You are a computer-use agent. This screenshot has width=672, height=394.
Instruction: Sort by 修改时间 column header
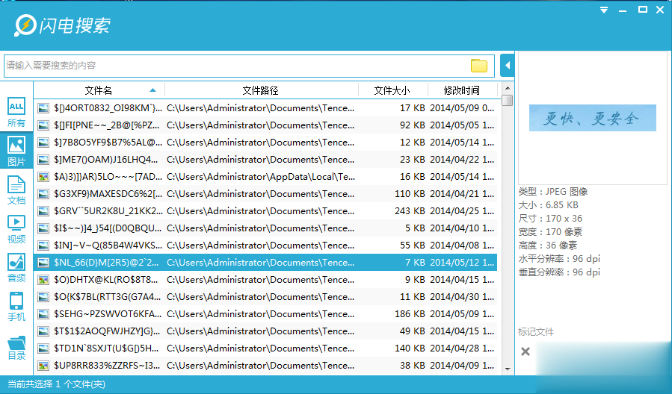click(461, 90)
